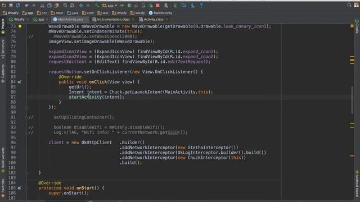Screen dimensions: 360x202
Task: Click the WiseFy breadcrumb in navigation bar
Action: (11, 13)
